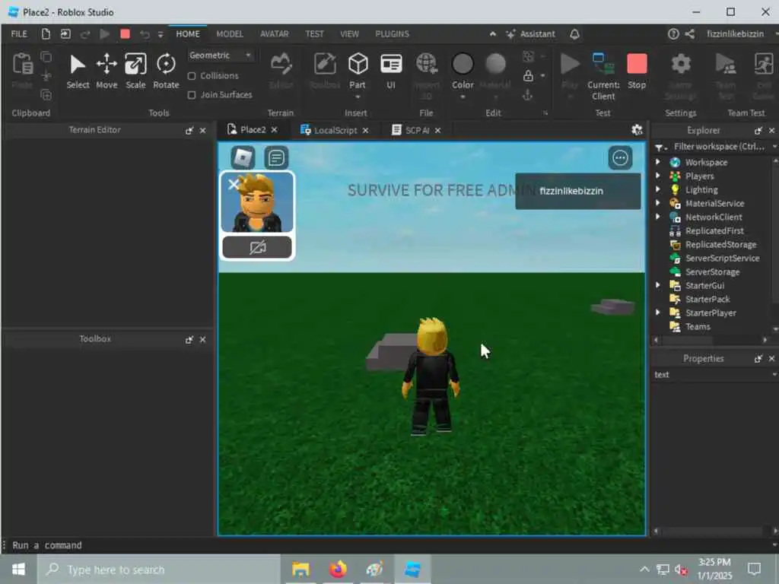Viewport: 779px width, 584px height.
Task: Open notifications bell
Action: coord(575,33)
